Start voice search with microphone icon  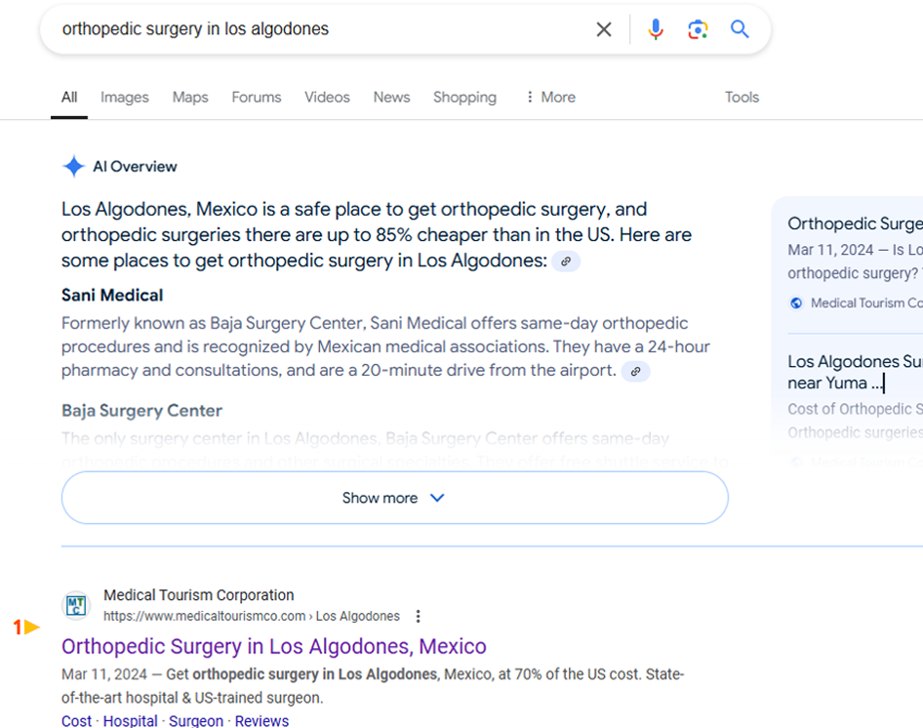tap(656, 29)
